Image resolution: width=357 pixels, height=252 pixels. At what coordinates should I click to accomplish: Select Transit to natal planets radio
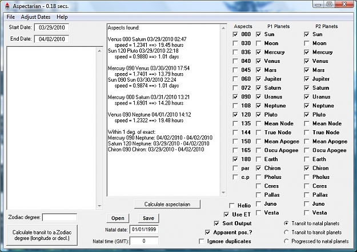click(x=286, y=223)
